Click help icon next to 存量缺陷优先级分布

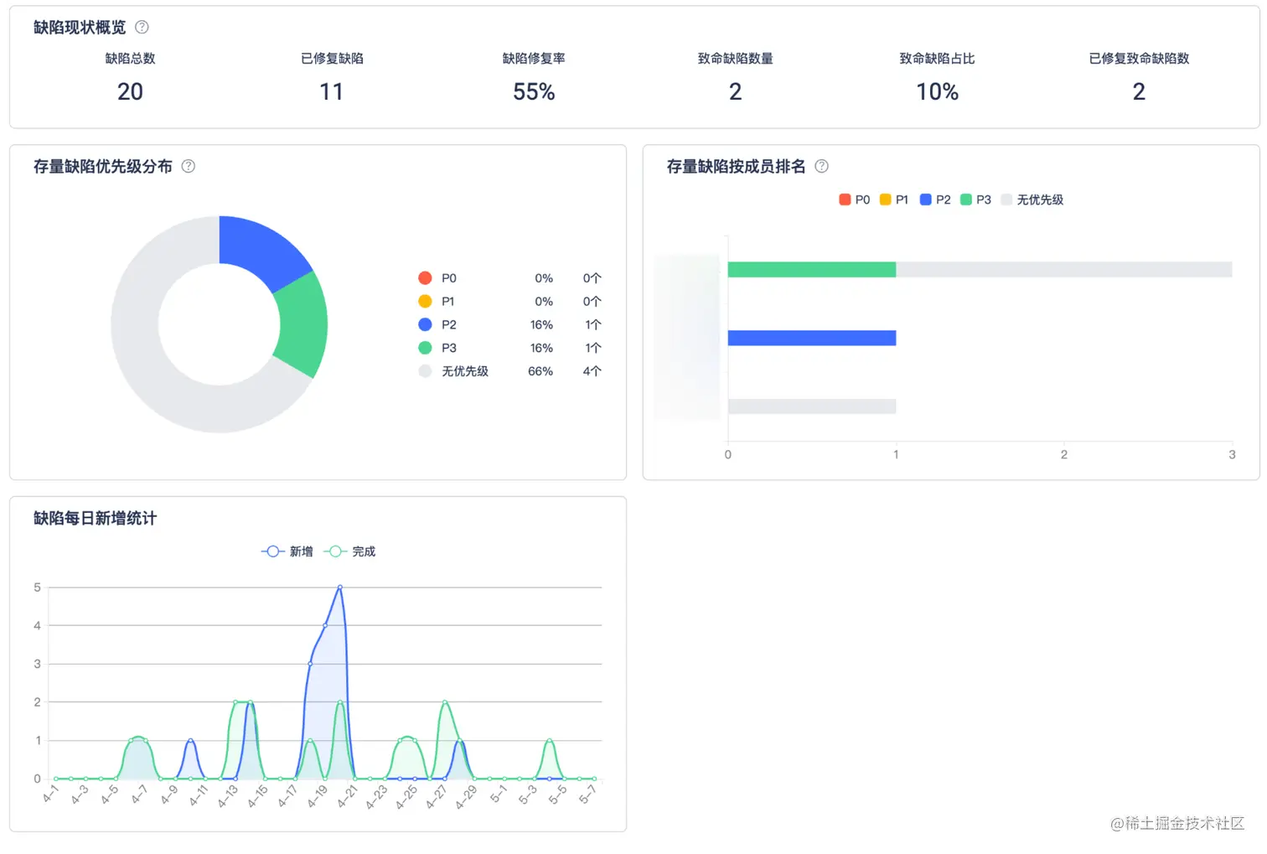point(189,166)
